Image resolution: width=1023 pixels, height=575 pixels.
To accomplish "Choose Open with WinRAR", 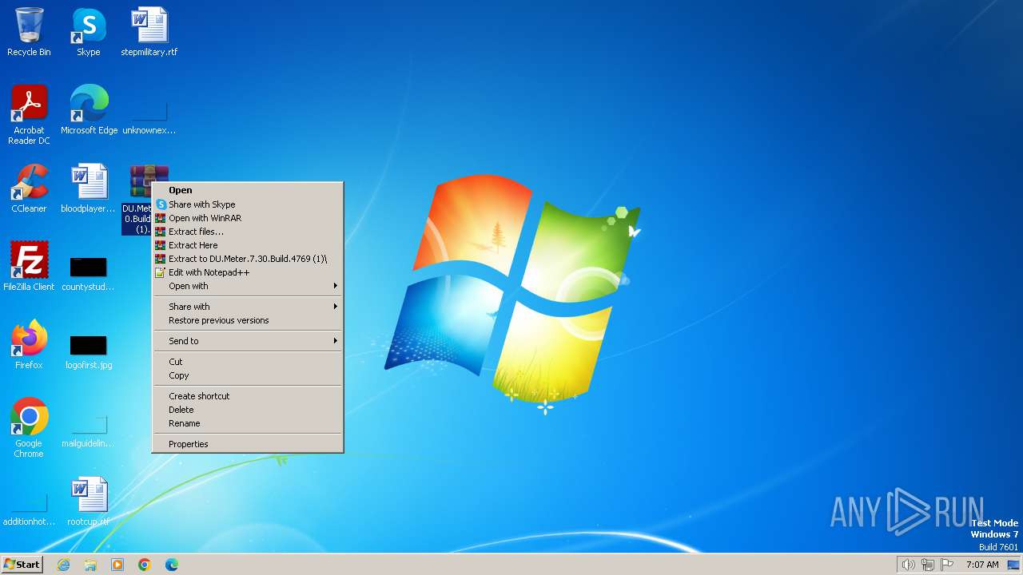I will coord(248,218).
